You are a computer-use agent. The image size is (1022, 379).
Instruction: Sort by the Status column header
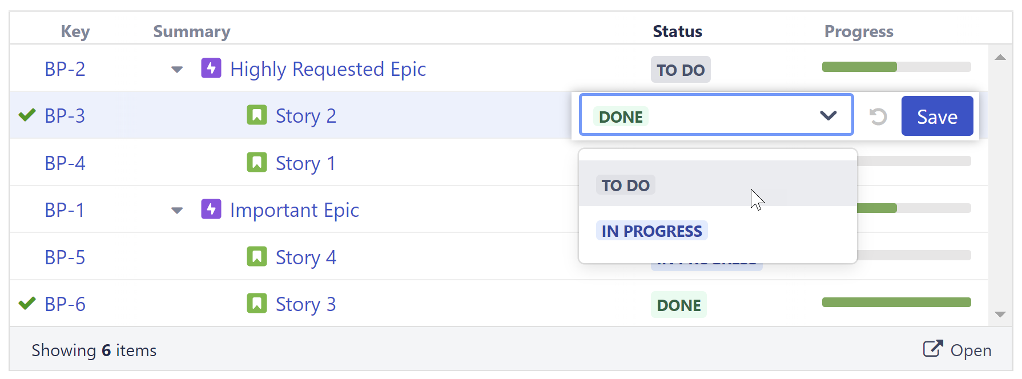pos(677,31)
